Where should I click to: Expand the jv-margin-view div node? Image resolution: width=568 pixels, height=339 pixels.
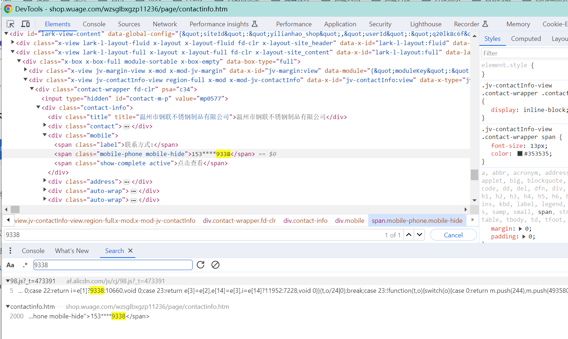tap(26, 70)
